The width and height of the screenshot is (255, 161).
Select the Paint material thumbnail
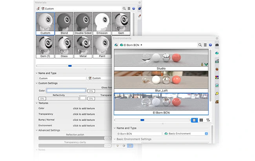[102, 47]
